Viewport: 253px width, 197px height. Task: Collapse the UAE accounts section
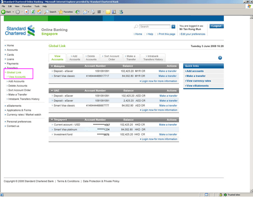pyautogui.click(x=52, y=91)
